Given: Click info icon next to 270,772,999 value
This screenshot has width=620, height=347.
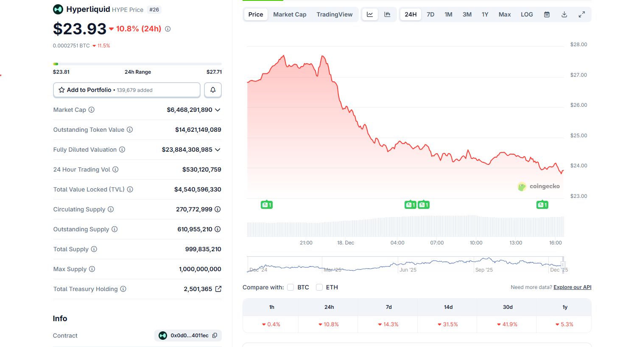Looking at the screenshot, I should click(x=218, y=209).
